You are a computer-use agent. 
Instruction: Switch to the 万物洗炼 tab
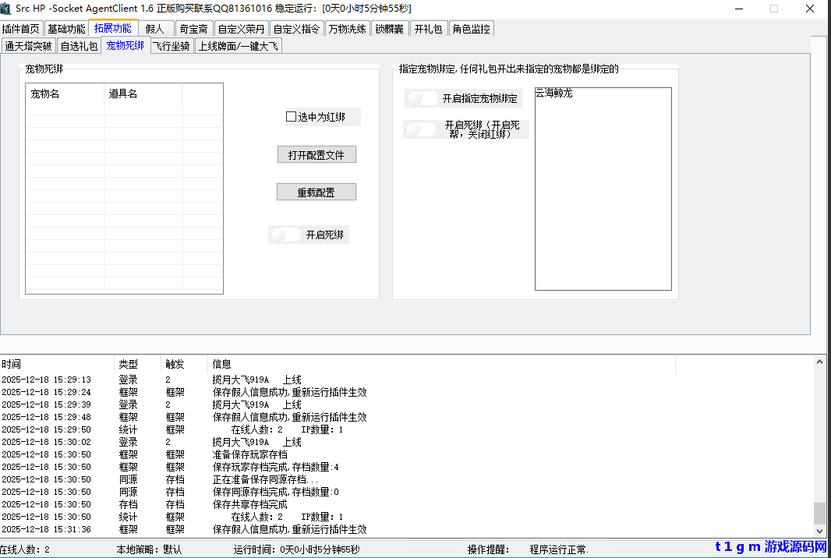[348, 27]
